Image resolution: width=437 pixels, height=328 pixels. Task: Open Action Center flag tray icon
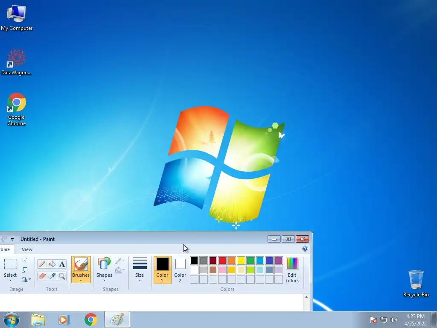[373, 320]
